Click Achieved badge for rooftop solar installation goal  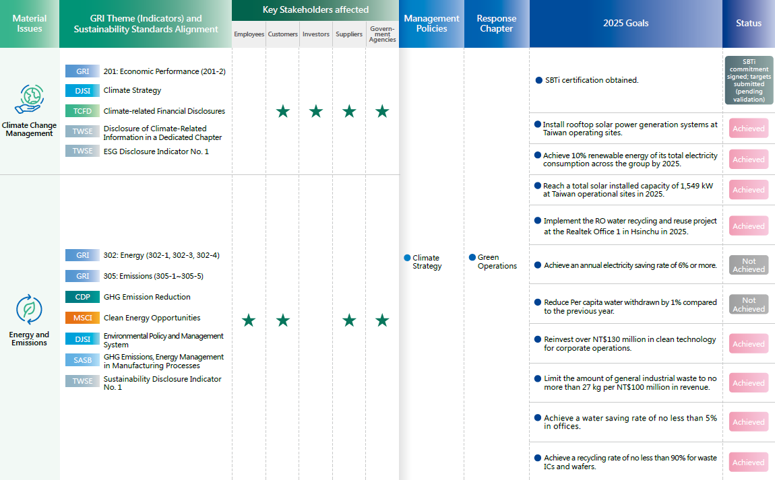click(749, 129)
